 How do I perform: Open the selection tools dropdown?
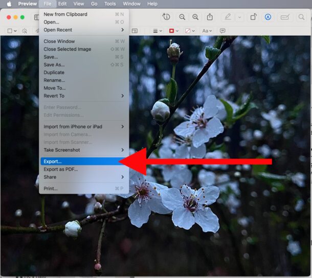(x=11, y=31)
